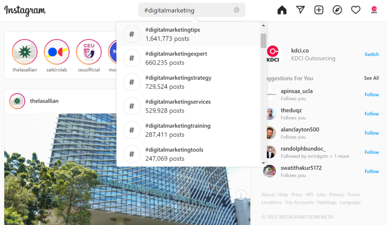Screen dimensions: 387x225
Task: Open swatithakur5172 username link
Action: [301, 168]
